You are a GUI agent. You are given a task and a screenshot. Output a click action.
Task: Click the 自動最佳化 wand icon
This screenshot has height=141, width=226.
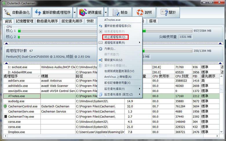click(8, 12)
